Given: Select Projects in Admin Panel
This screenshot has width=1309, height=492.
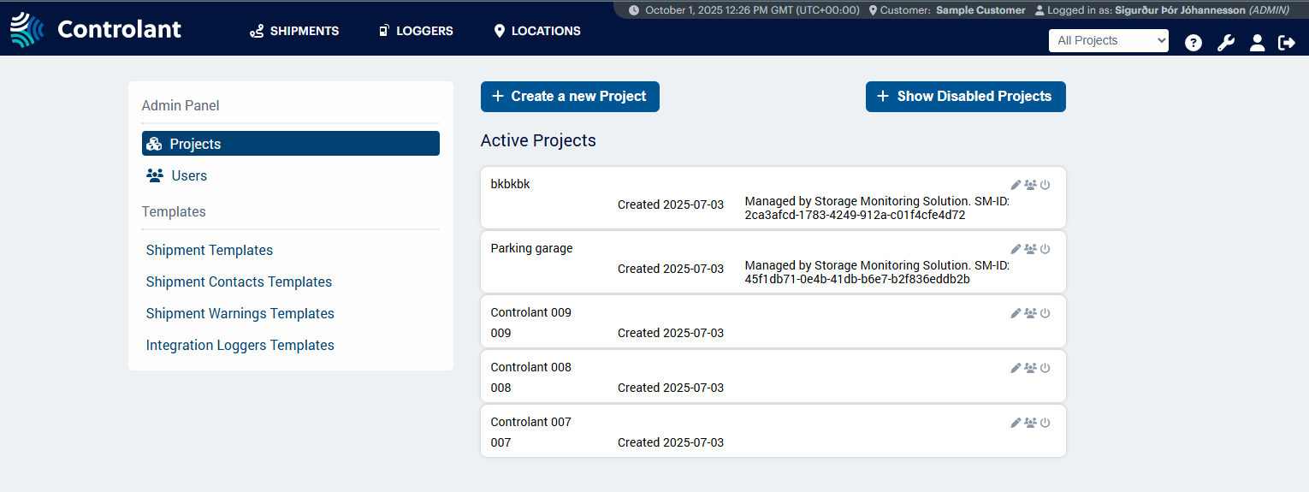Looking at the screenshot, I should [291, 144].
